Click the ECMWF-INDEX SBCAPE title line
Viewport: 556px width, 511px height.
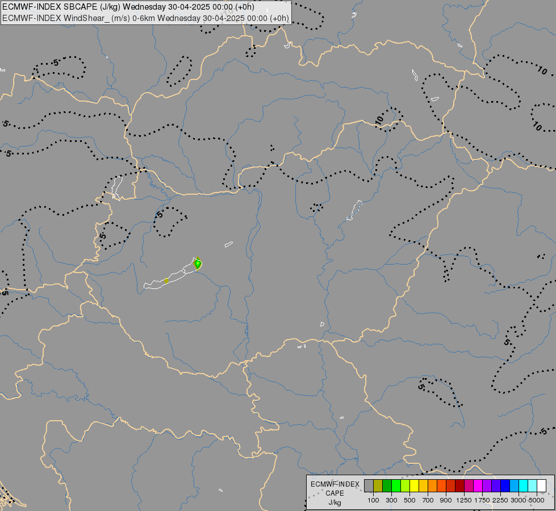[x=128, y=7]
